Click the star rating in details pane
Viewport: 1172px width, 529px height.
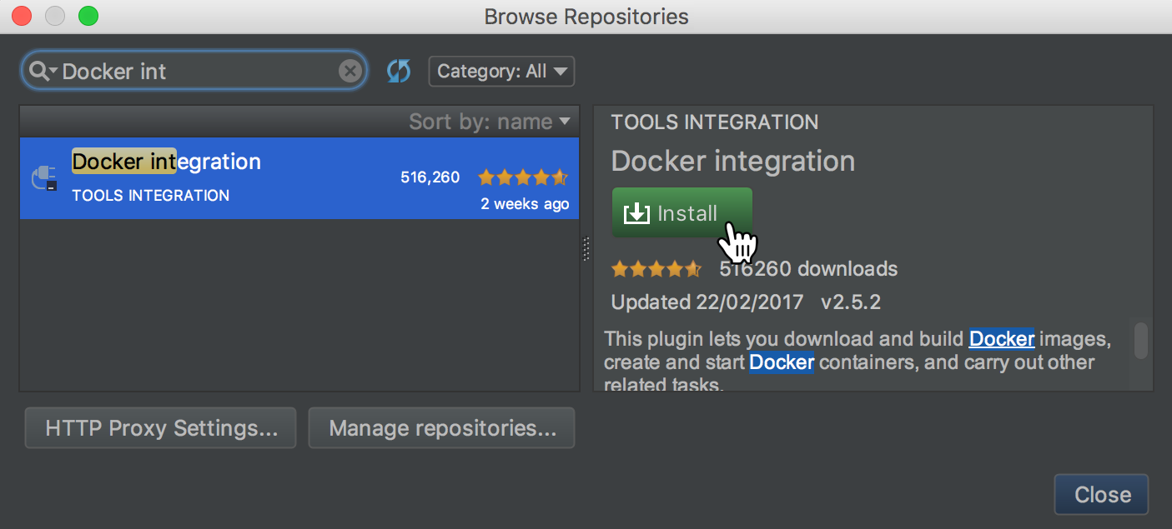point(656,269)
